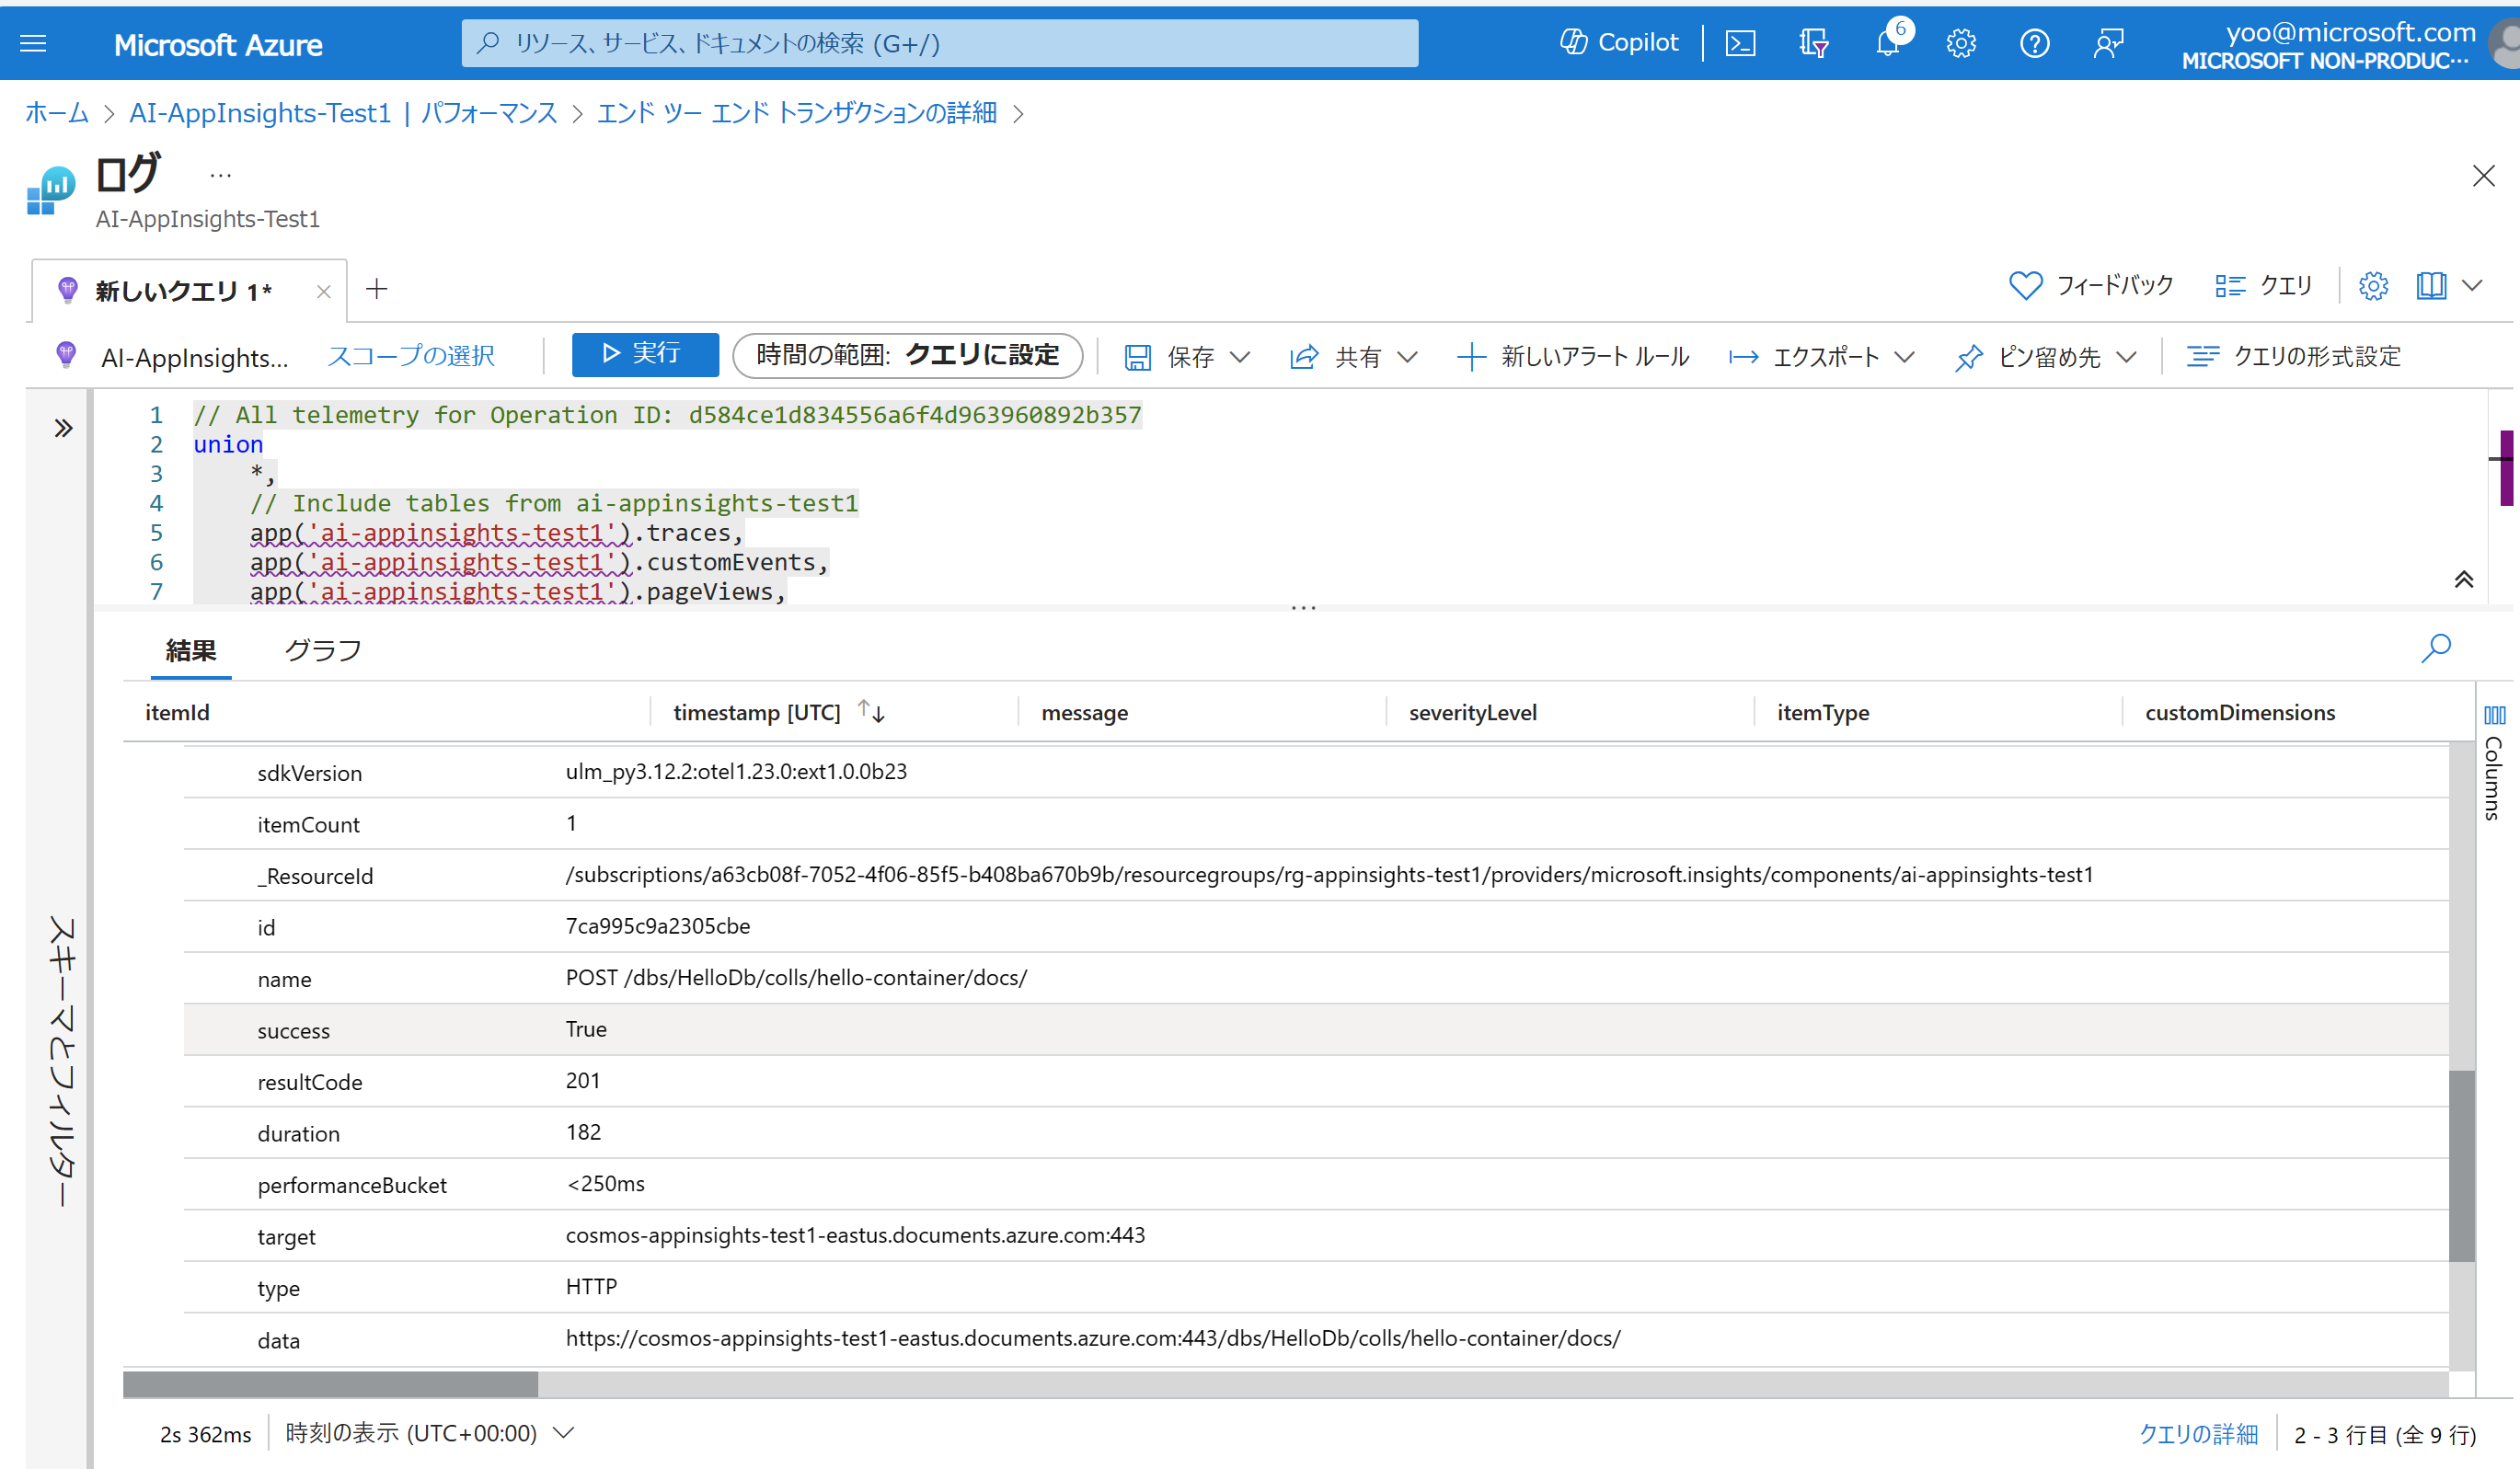Open the Azure portal settings gear

(1961, 43)
